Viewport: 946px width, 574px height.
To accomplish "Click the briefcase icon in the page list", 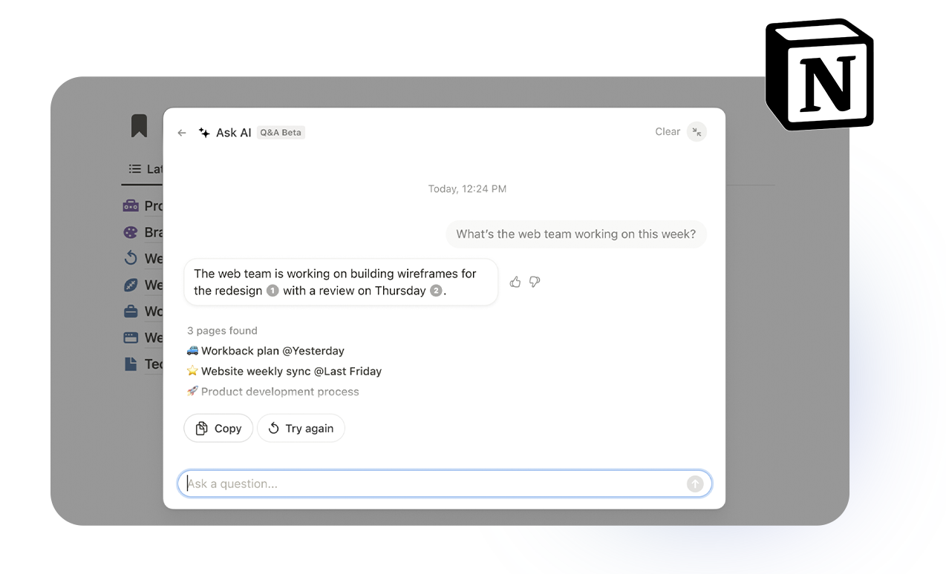I will pyautogui.click(x=131, y=311).
